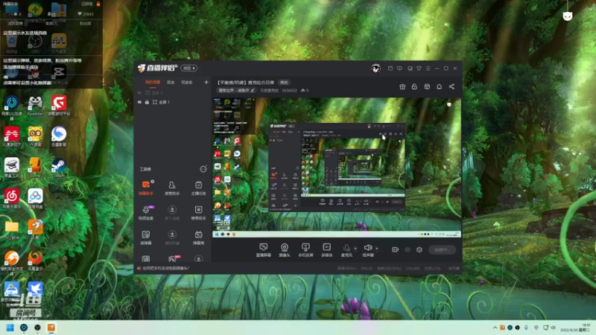The height and width of the screenshot is (335, 596).
Task: Switch to the orange active scene tab
Action: tap(153, 83)
